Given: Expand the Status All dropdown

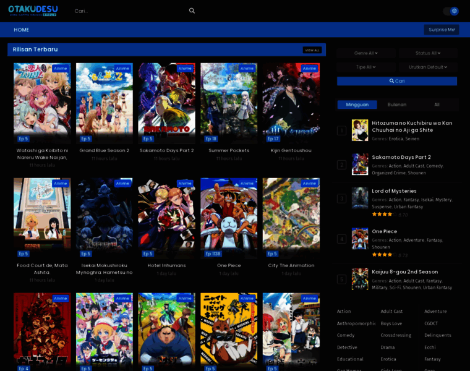Looking at the screenshot, I should [x=428, y=53].
